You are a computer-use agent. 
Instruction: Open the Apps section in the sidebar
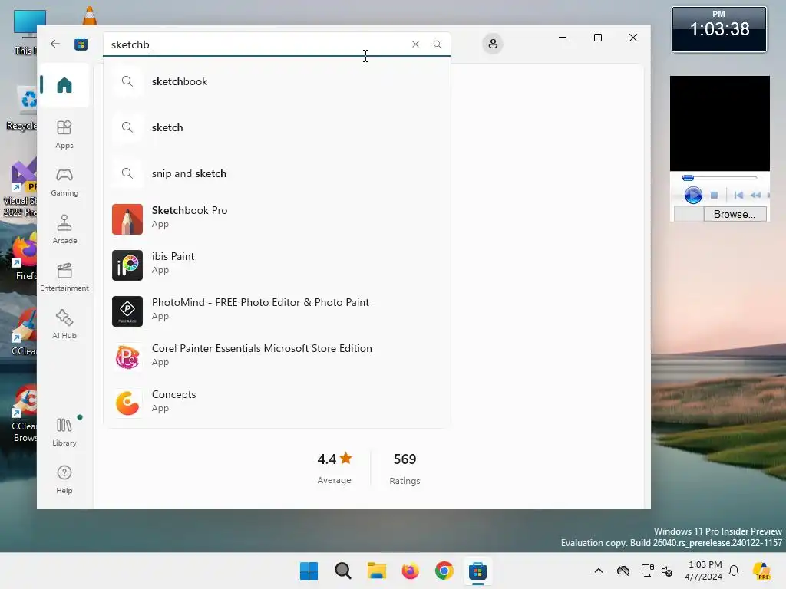click(64, 134)
